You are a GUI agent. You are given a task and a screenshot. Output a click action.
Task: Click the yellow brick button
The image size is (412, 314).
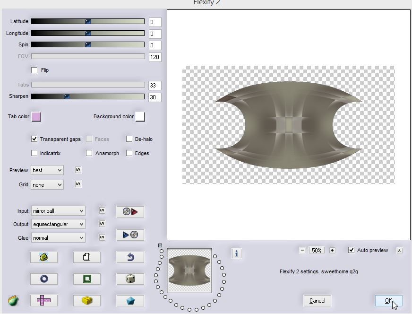(86, 300)
